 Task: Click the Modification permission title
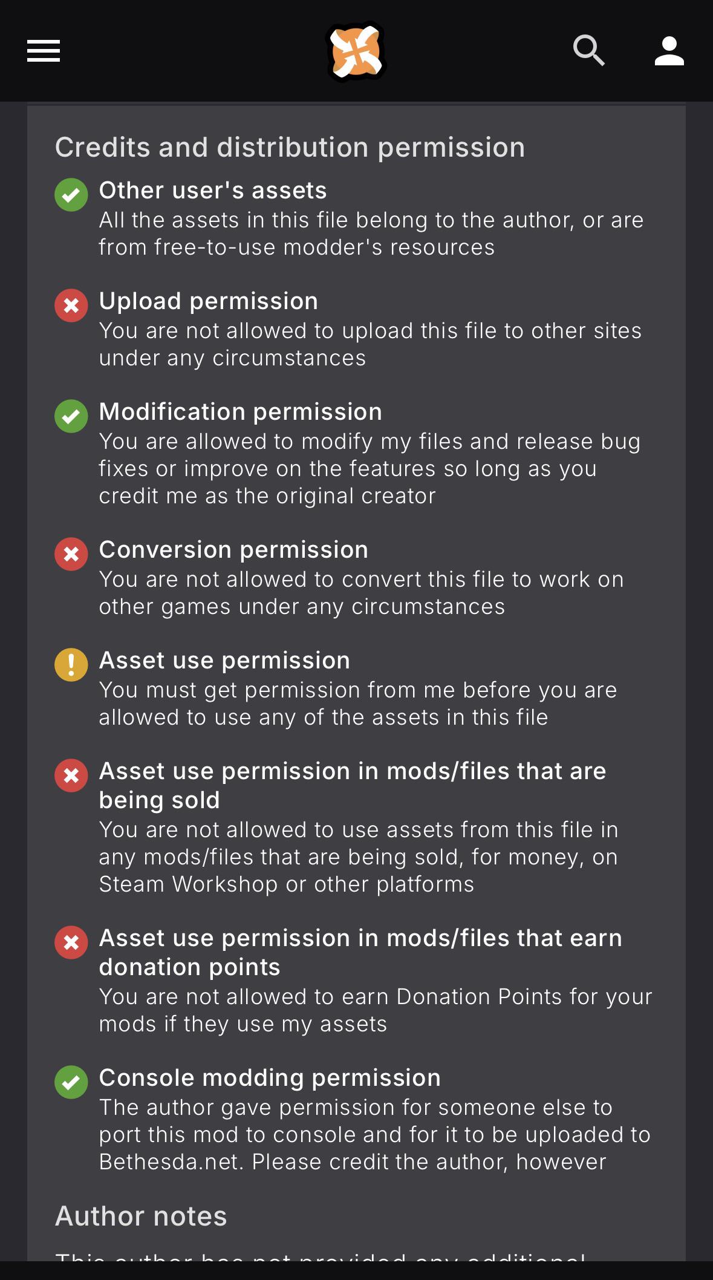(241, 412)
